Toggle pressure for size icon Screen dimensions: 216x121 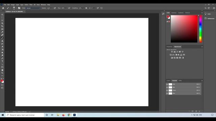(98, 8)
